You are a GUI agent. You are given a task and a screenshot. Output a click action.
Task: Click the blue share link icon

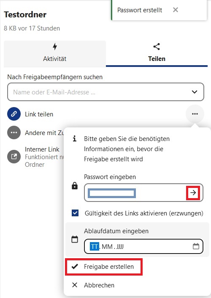[14, 114]
